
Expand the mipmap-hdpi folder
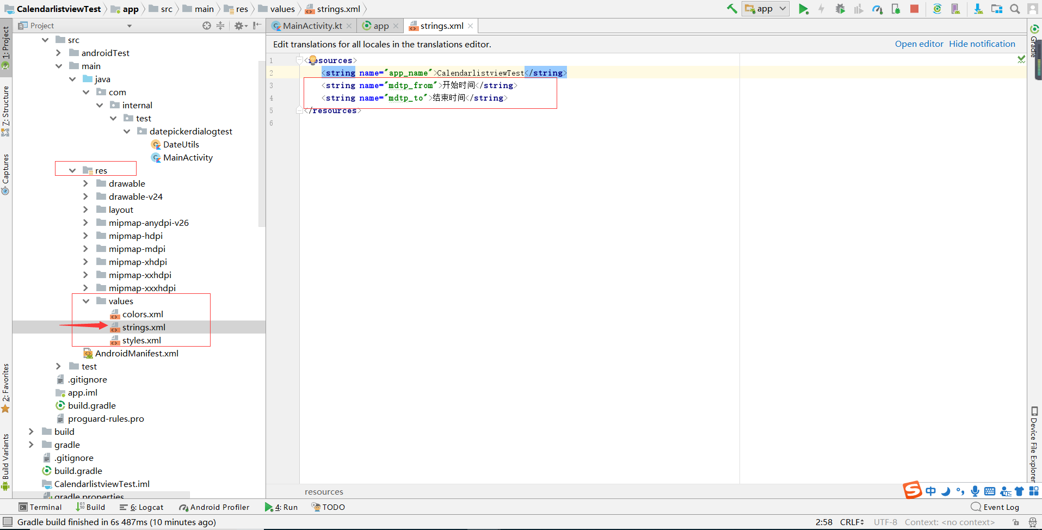pos(86,236)
